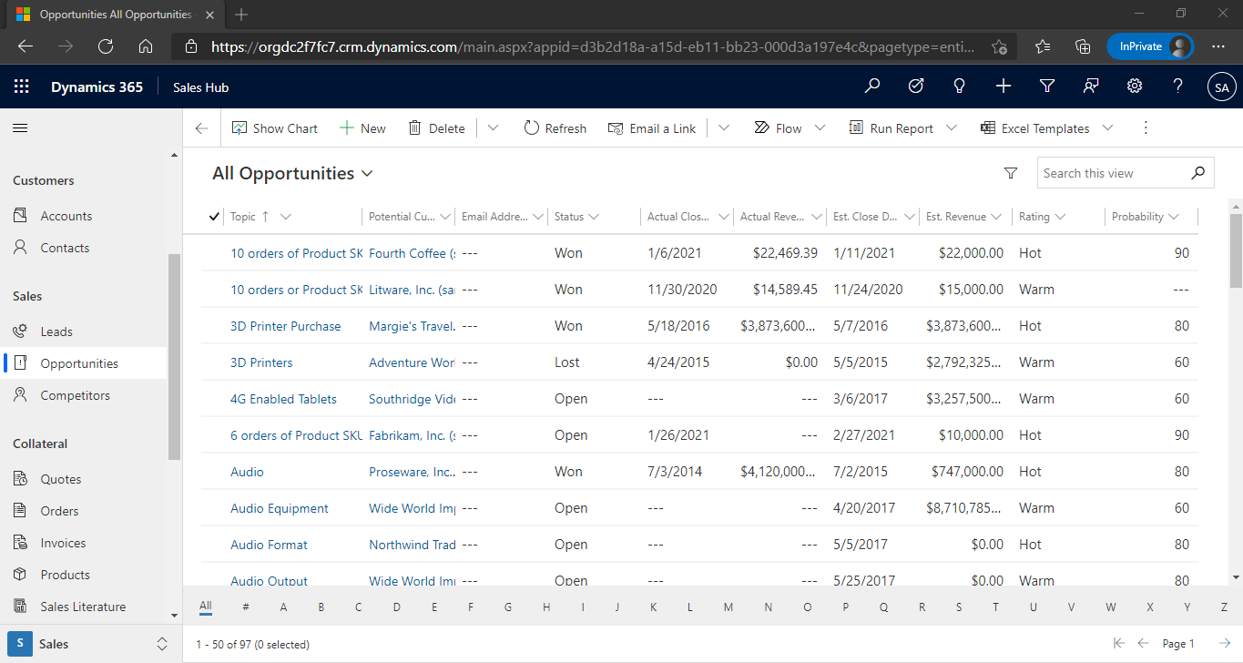Screen dimensions: 1243x663
Task: Open the relationship assistant chat icon
Action: [x=1091, y=86]
